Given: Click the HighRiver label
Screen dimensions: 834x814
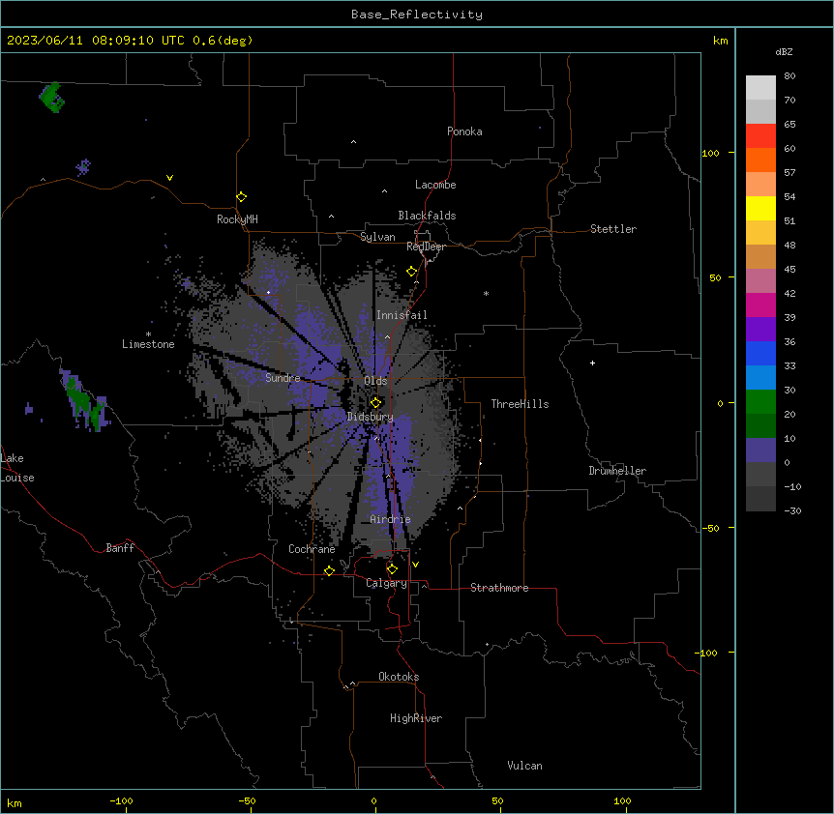Looking at the screenshot, I should click(416, 718).
